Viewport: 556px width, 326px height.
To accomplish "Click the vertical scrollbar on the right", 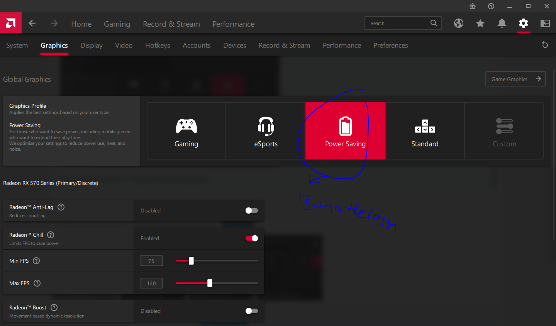I will [x=554, y=155].
